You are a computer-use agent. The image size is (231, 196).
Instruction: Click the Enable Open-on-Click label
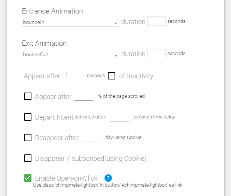click(x=66, y=178)
